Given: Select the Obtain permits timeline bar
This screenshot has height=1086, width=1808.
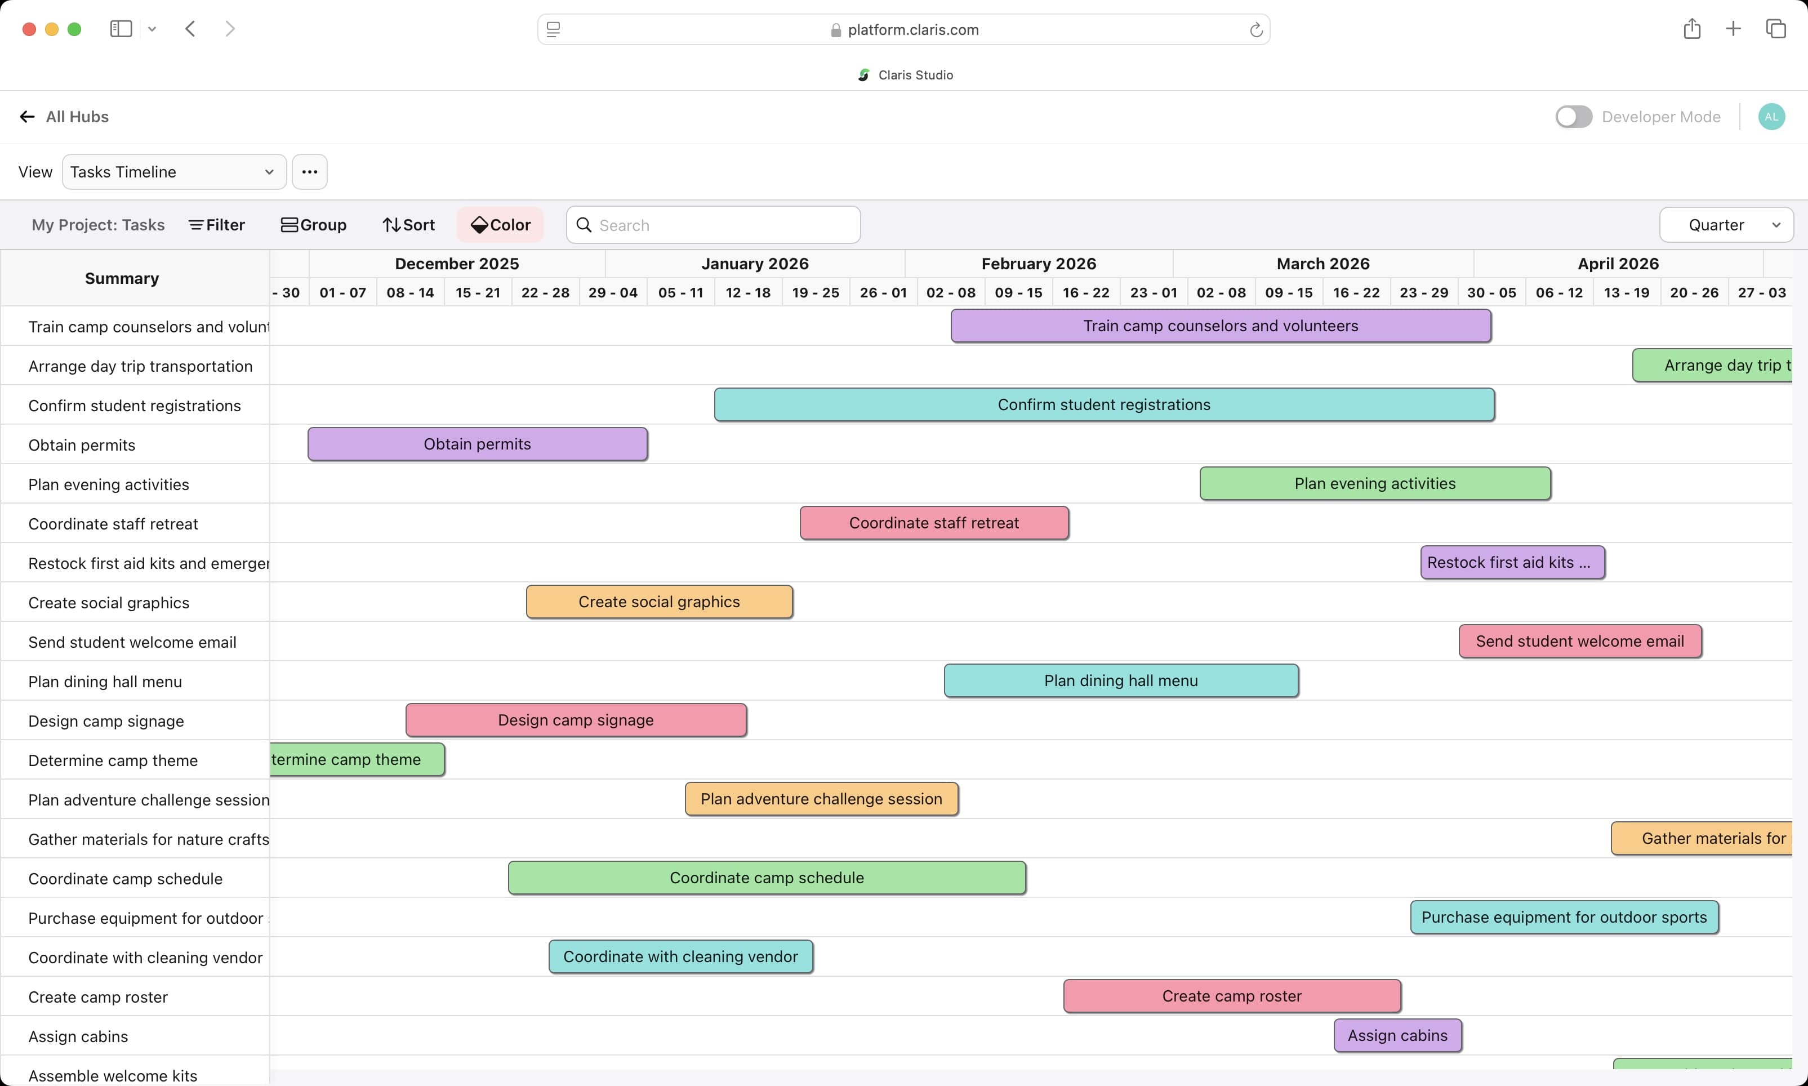Looking at the screenshot, I should pos(477,444).
